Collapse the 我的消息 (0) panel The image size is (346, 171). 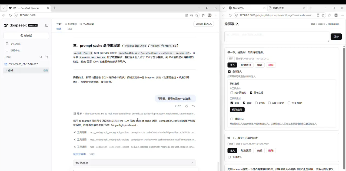(192, 163)
